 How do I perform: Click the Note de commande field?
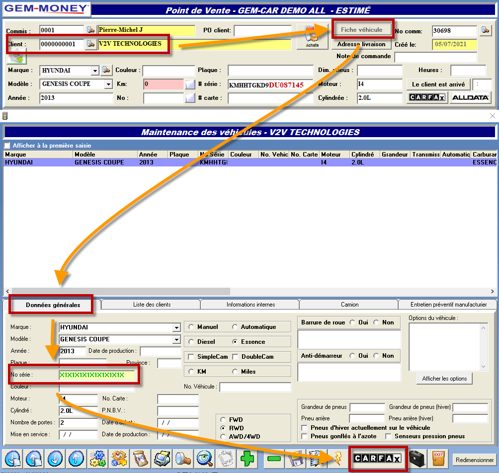436,57
